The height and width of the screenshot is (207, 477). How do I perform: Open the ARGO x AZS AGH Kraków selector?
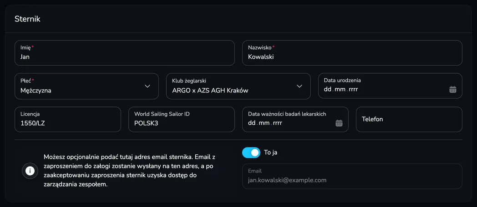(238, 86)
